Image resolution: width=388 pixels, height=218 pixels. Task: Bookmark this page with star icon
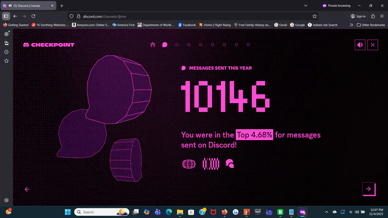coord(315,16)
